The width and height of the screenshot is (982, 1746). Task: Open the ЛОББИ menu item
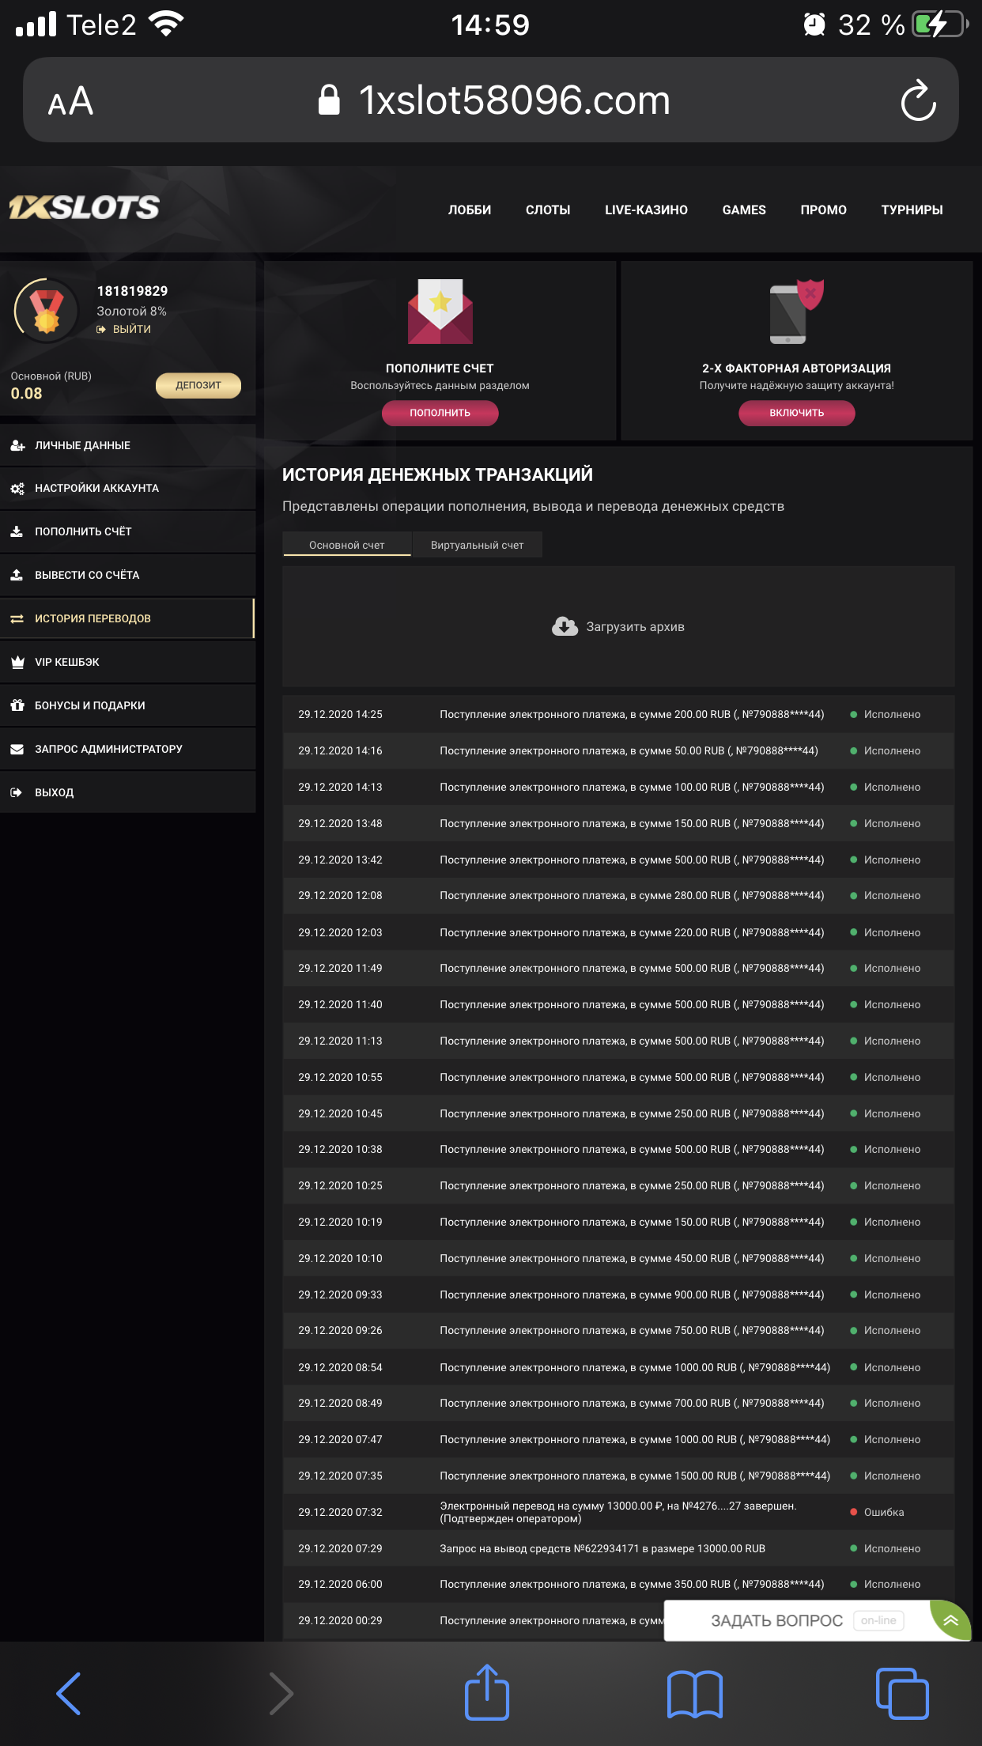[x=470, y=210]
